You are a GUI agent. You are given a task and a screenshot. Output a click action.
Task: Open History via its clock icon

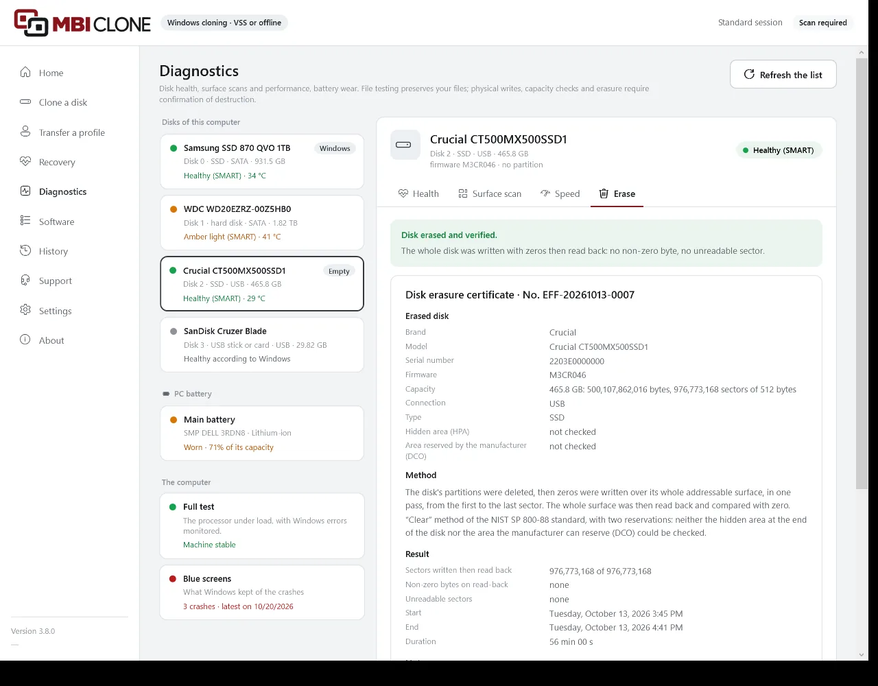25,250
